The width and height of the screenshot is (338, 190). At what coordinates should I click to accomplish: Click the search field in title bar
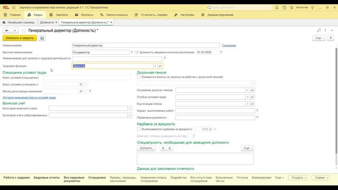(x=240, y=7)
